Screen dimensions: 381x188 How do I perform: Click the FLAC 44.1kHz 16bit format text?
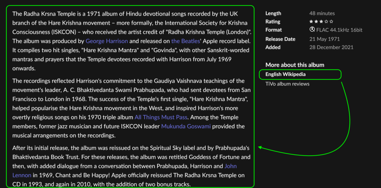pyautogui.click(x=339, y=30)
